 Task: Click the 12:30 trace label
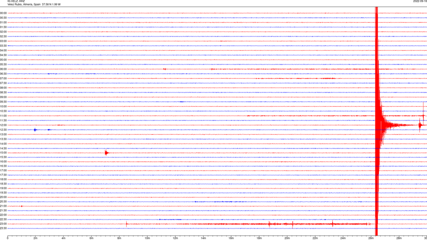coord(3,130)
